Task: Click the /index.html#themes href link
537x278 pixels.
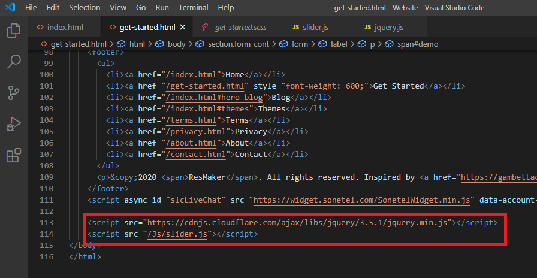Action: click(207, 109)
